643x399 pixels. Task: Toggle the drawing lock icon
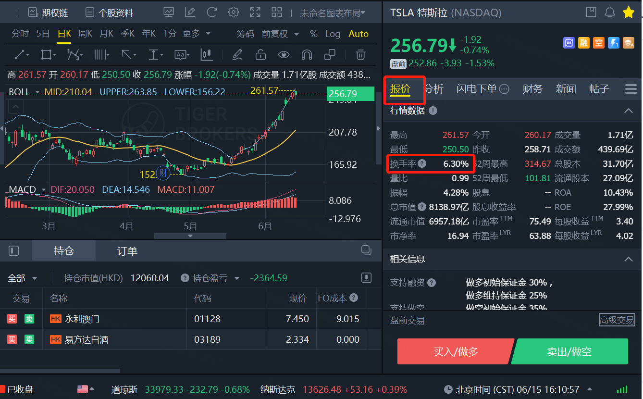tap(260, 55)
